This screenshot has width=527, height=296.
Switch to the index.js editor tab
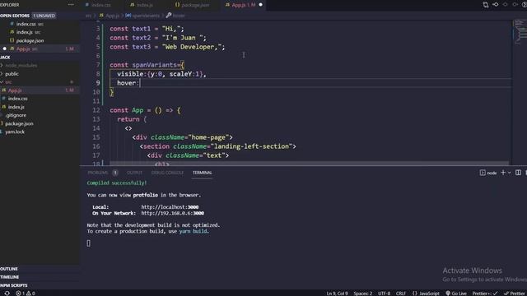(x=142, y=5)
